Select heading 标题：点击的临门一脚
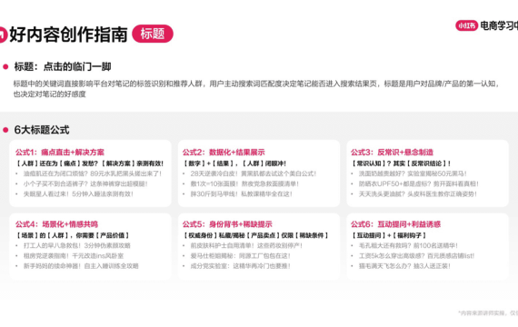518x327 pixels. 63,66
